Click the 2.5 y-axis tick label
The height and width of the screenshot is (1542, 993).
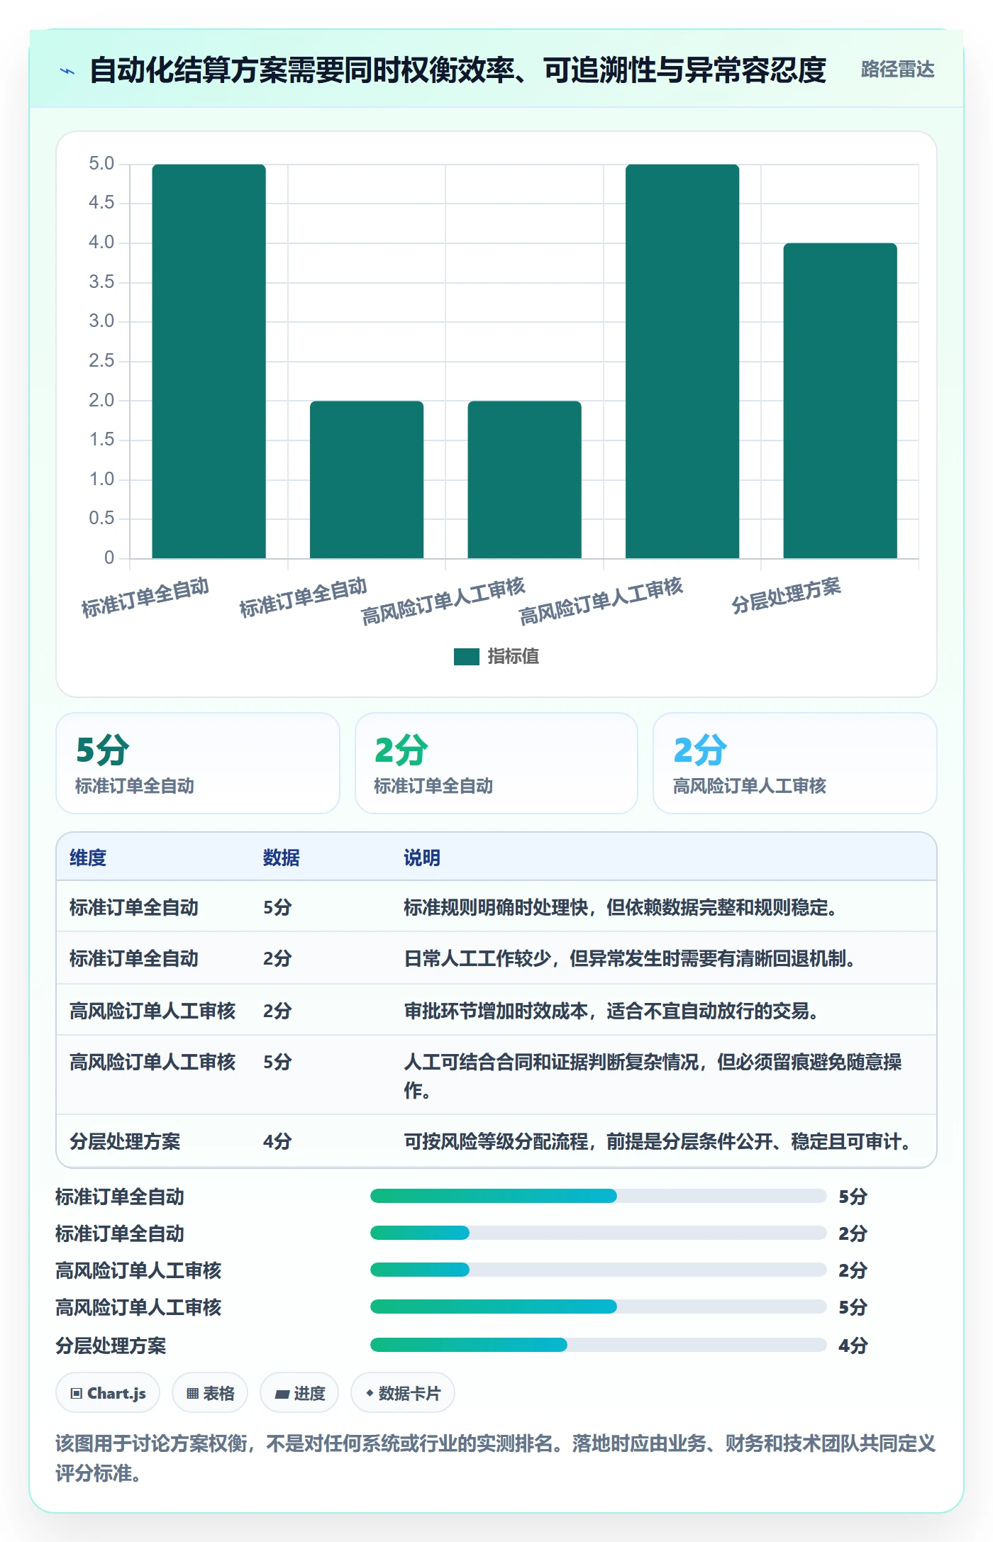(101, 361)
